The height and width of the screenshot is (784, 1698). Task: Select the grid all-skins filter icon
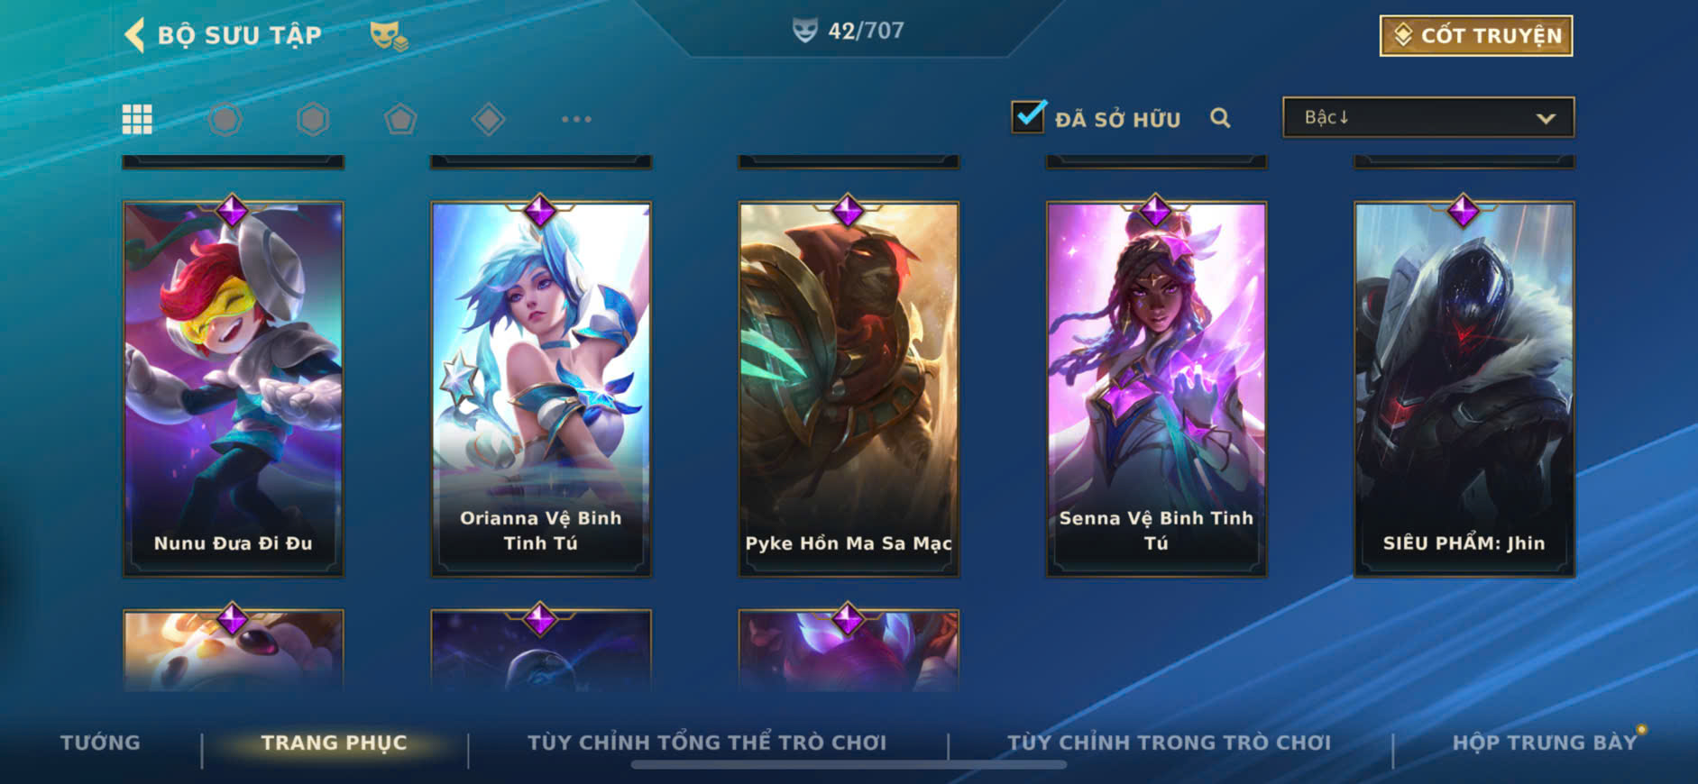point(137,119)
